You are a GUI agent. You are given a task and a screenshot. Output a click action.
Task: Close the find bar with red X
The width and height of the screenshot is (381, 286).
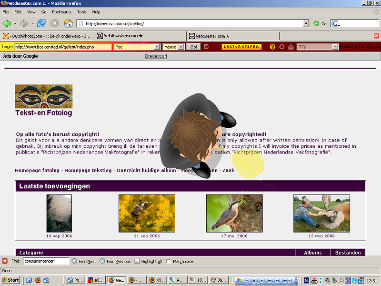(5, 261)
